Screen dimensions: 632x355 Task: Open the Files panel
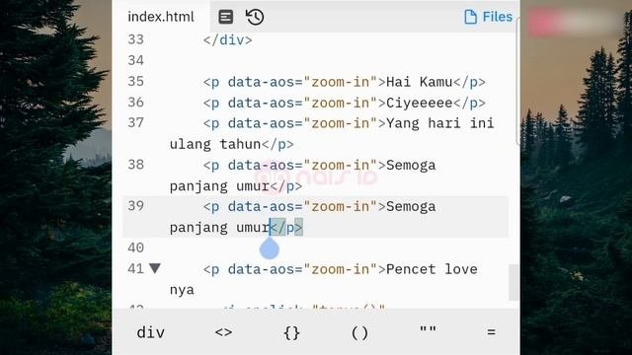488,17
